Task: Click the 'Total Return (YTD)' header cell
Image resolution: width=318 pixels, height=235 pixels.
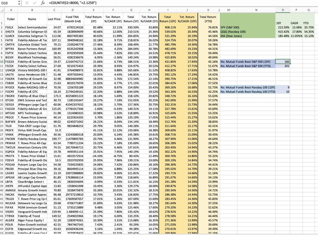Action: (x=208, y=19)
